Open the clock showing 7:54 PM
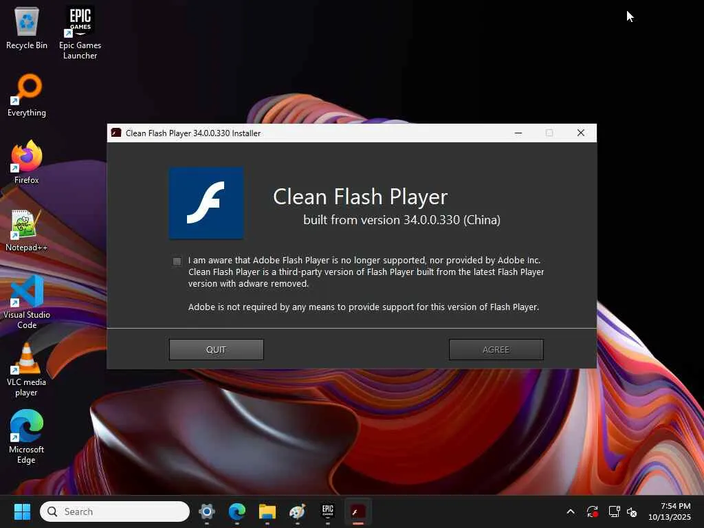Image resolution: width=704 pixels, height=528 pixels. pyautogui.click(x=670, y=511)
